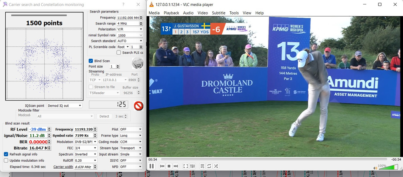Uncheck the Blind Scan checkbox
This screenshot has height=177, width=403.
click(91, 61)
